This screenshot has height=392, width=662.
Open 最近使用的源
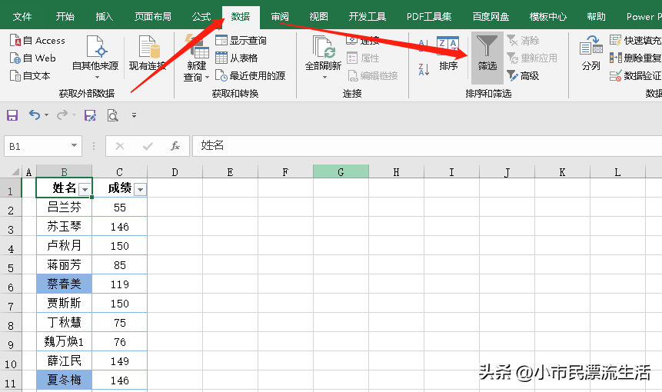[x=250, y=76]
